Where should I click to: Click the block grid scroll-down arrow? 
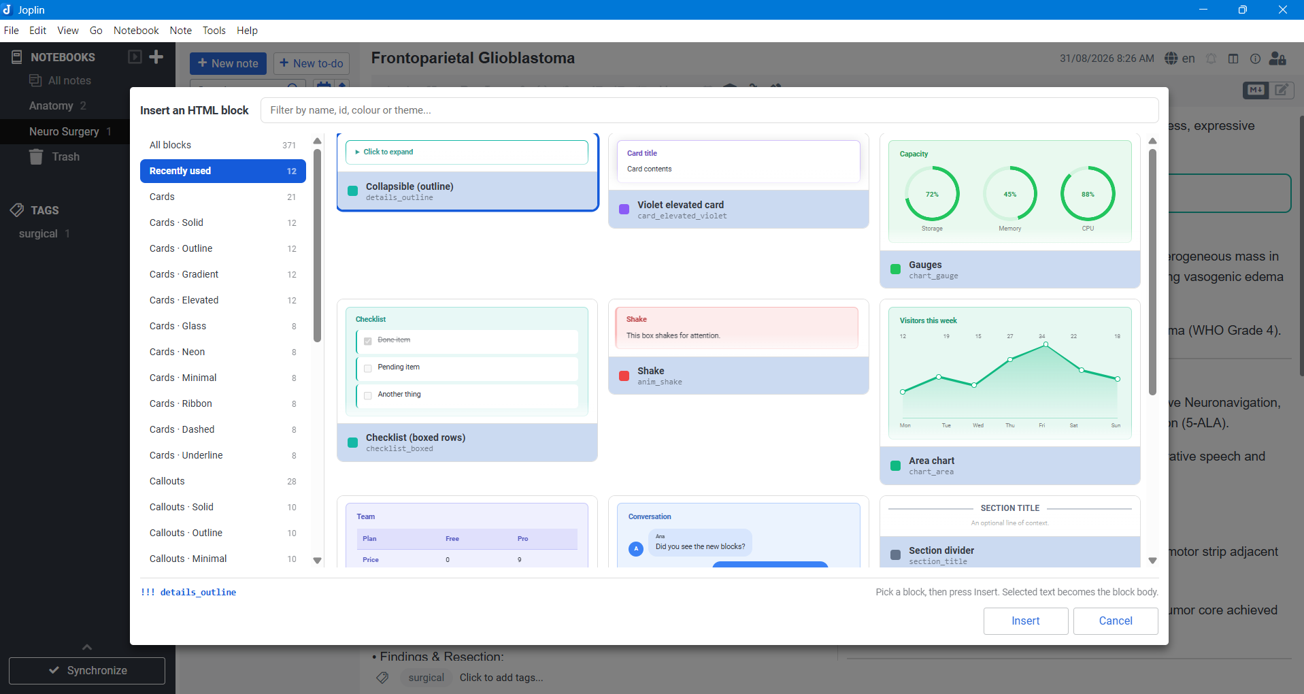pos(1152,561)
